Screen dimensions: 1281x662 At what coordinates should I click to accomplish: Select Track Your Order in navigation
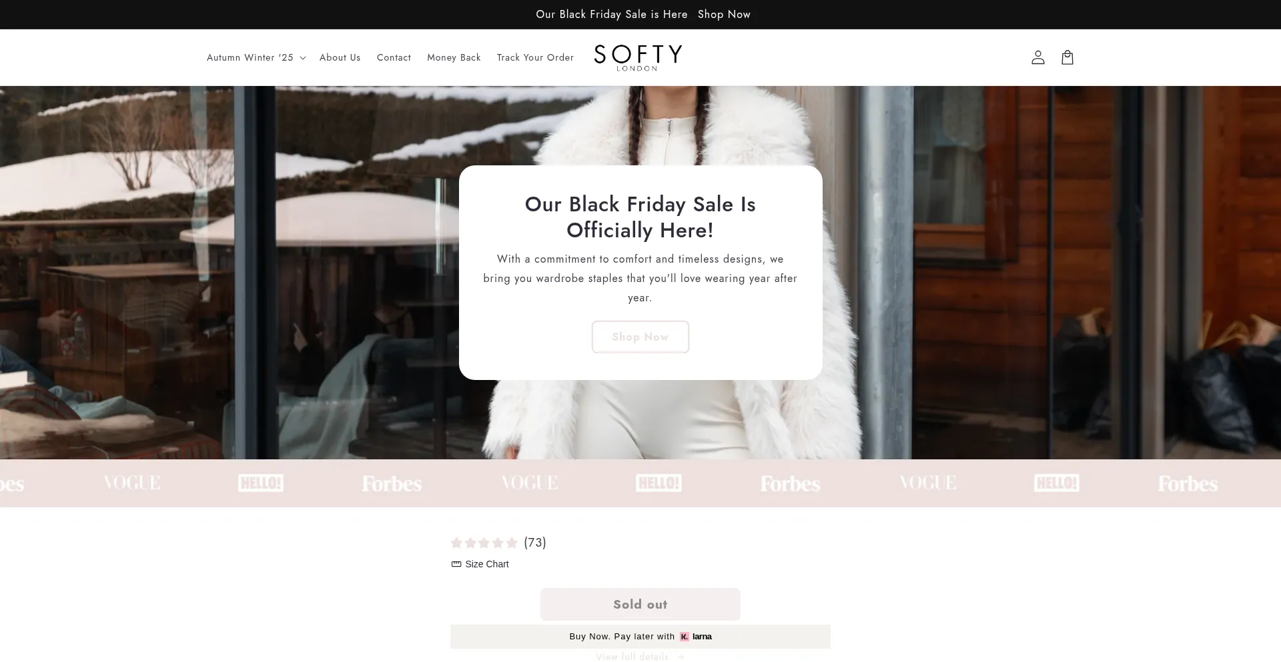click(x=535, y=57)
